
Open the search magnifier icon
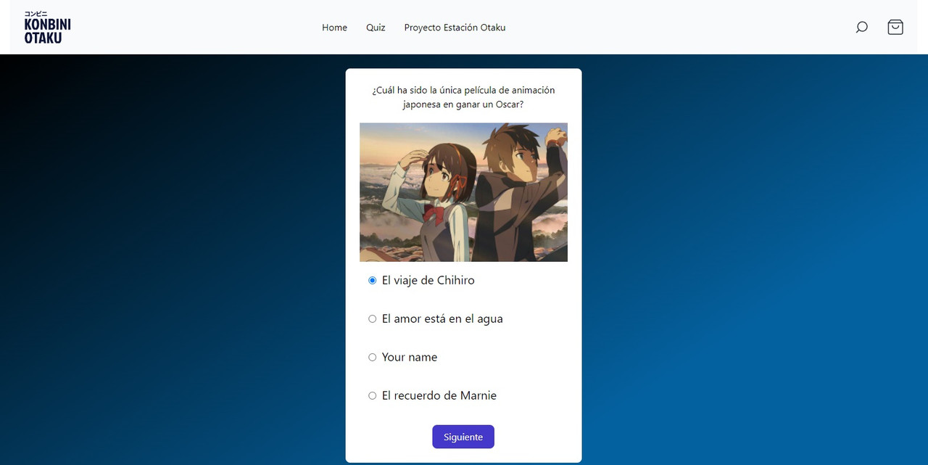click(861, 28)
